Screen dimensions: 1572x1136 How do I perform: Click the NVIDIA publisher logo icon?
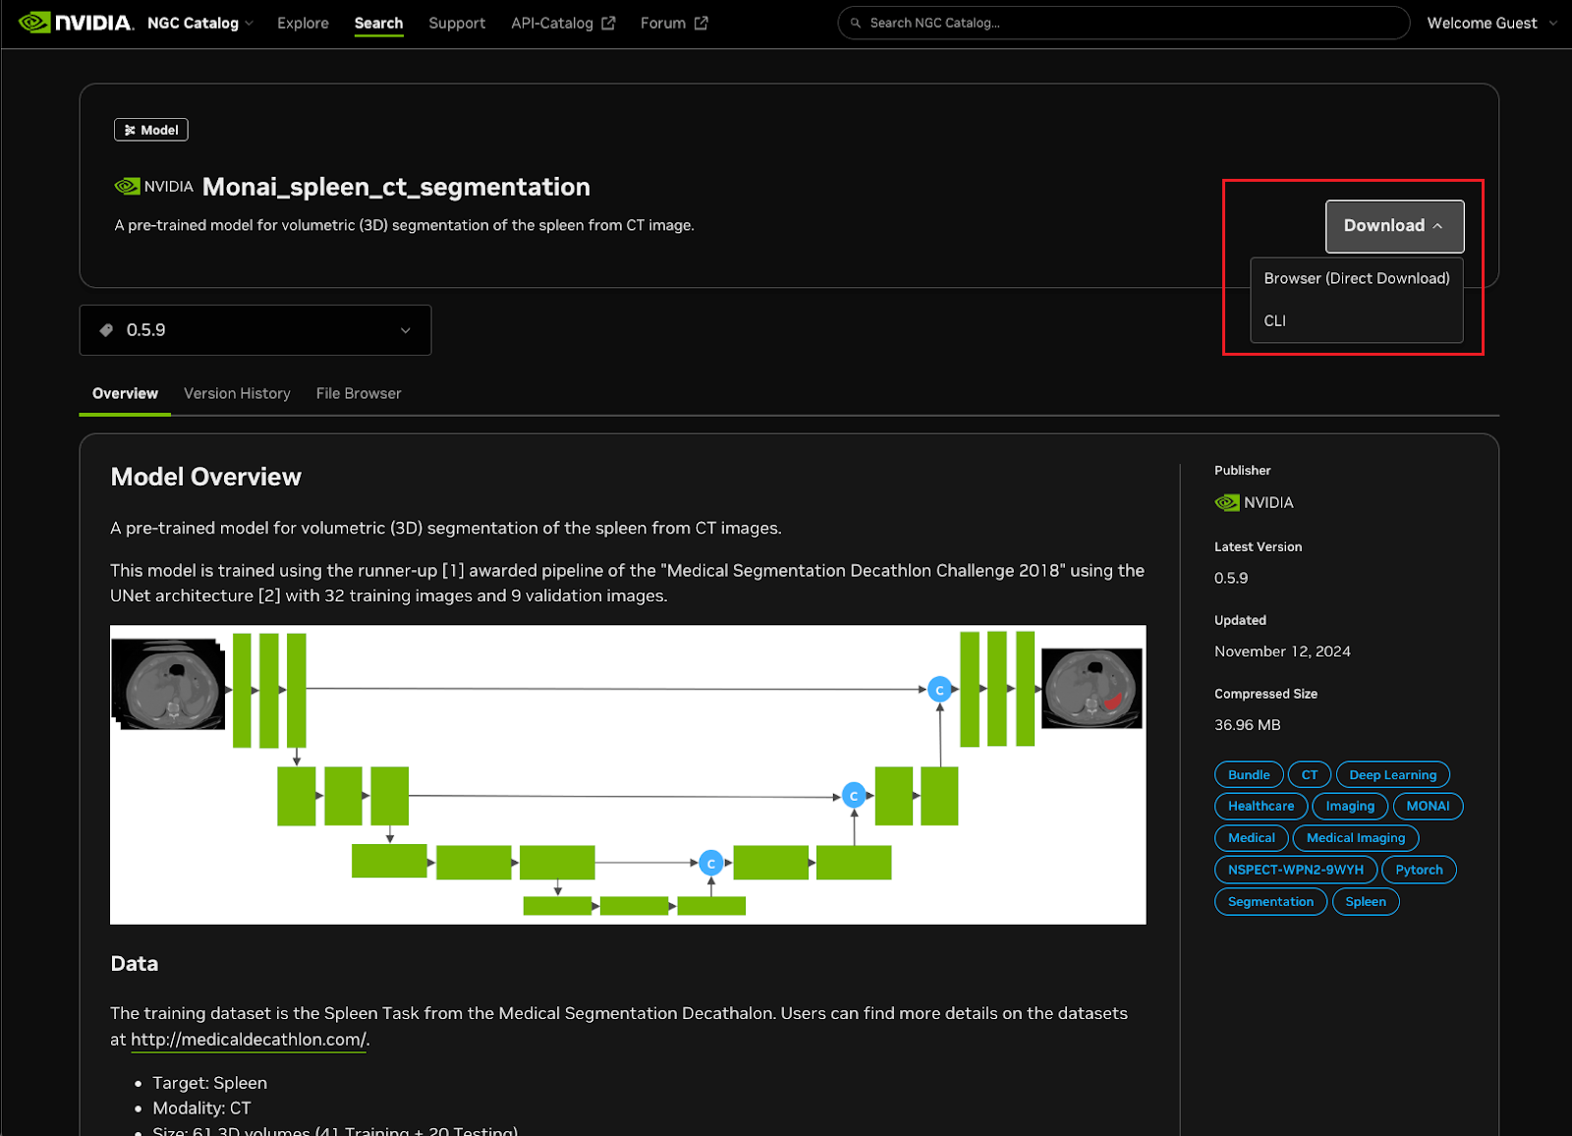1227,503
